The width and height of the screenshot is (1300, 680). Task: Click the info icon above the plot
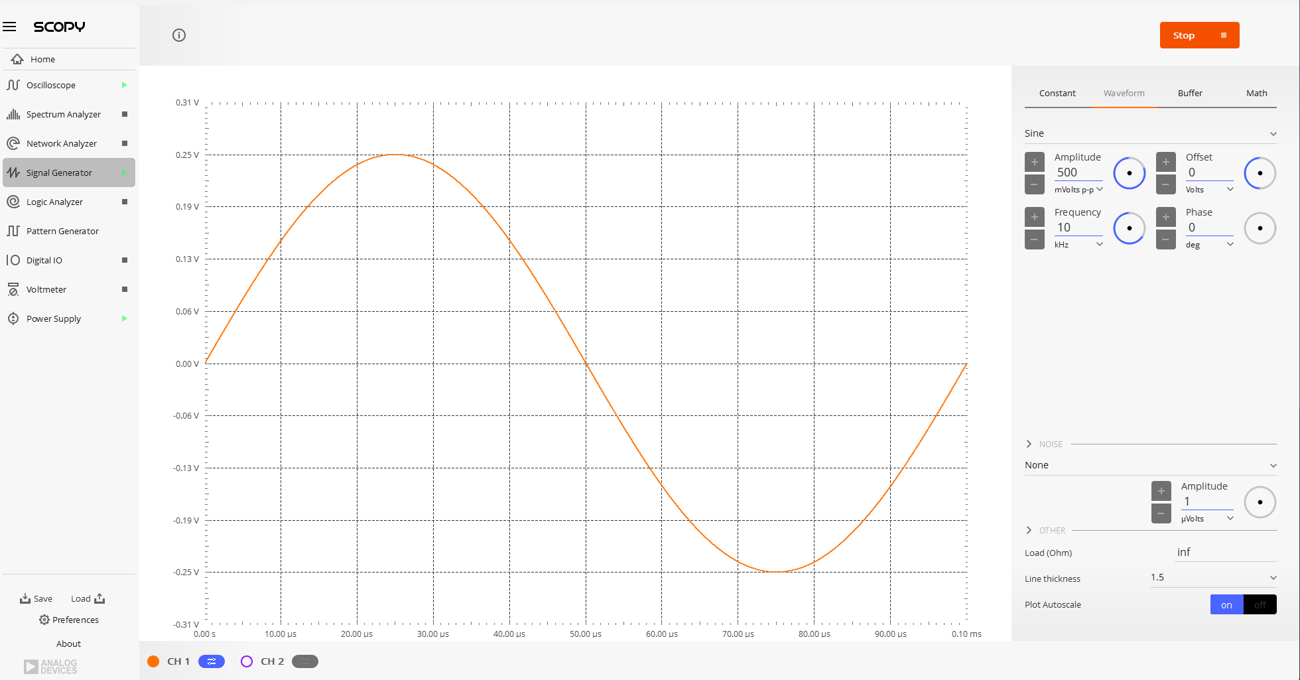click(x=179, y=35)
